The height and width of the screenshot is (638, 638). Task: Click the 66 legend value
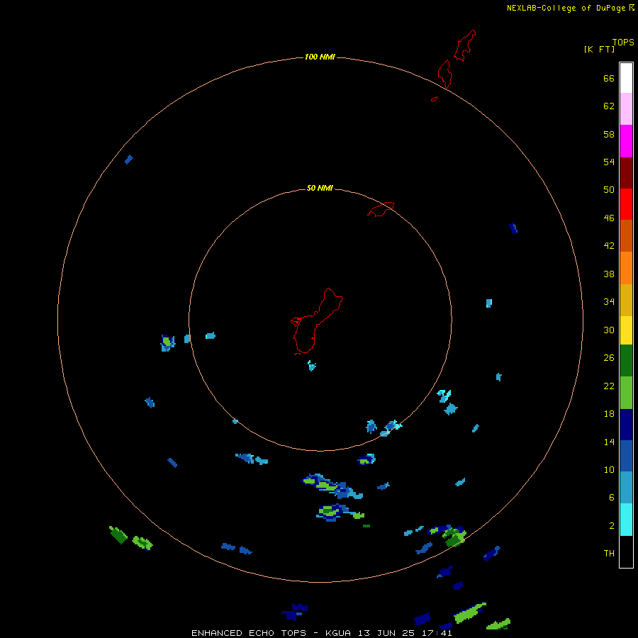[x=609, y=79]
